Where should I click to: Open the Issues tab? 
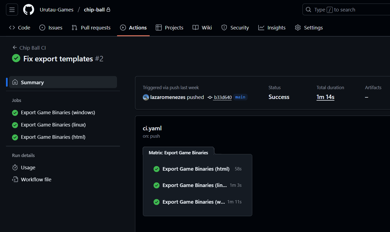click(51, 28)
